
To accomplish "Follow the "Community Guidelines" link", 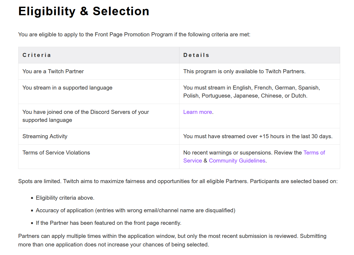I will pos(237,161).
